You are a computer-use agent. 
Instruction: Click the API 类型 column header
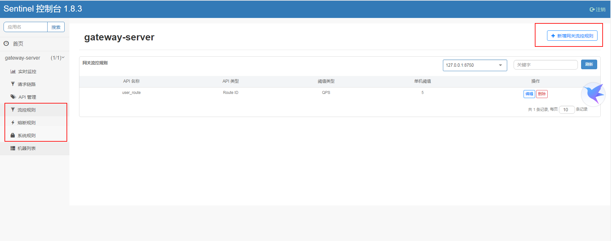click(231, 81)
